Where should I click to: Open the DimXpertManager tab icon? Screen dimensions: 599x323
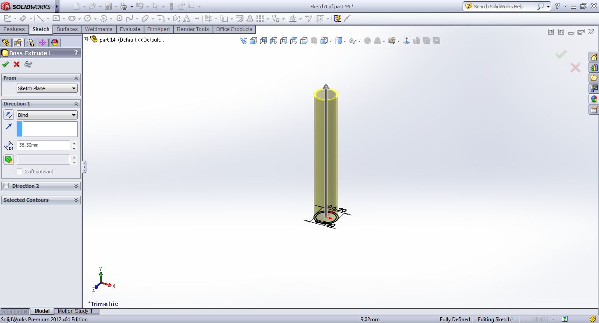(x=42, y=42)
